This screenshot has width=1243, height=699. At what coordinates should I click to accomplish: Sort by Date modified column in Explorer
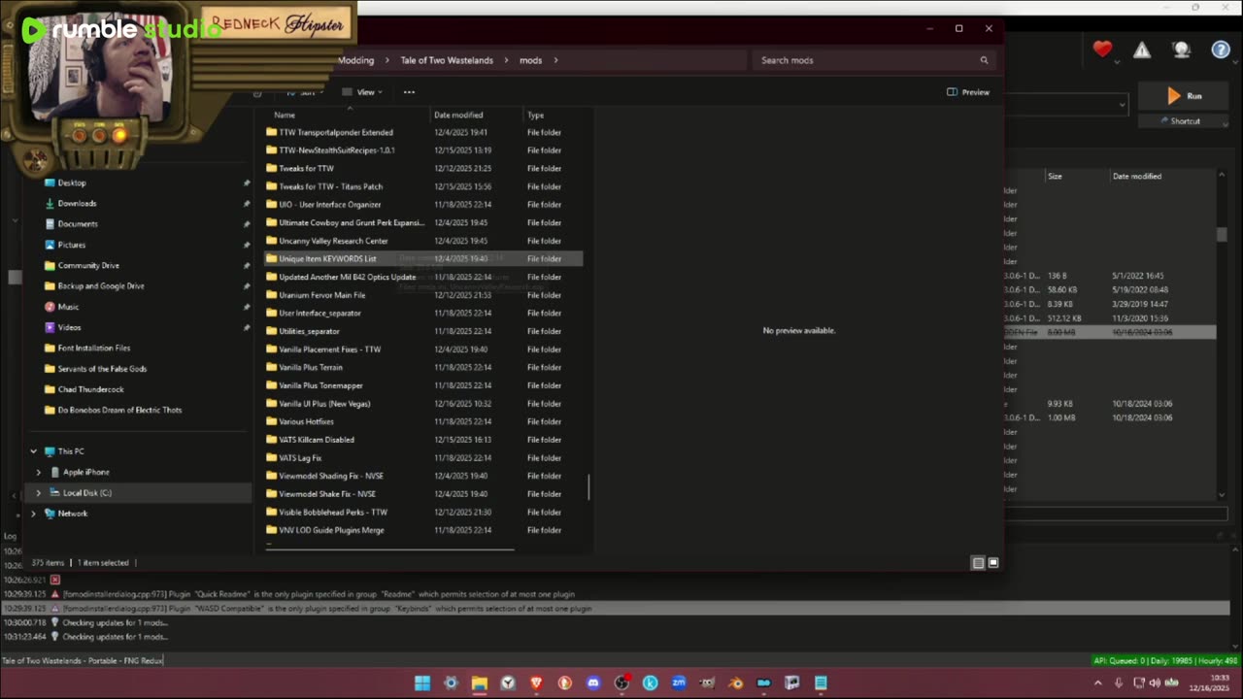pos(458,115)
